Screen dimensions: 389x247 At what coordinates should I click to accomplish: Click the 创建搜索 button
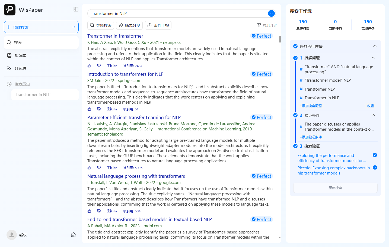click(x=41, y=27)
